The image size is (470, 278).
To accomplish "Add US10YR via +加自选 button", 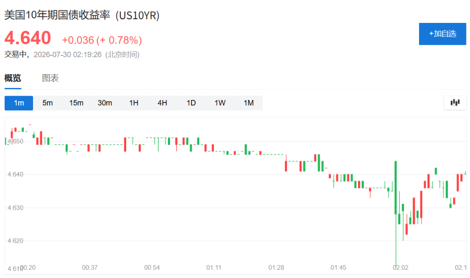I will [x=442, y=34].
